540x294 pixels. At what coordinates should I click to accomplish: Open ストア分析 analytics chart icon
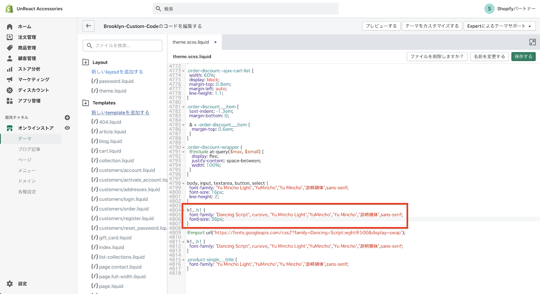(x=10, y=69)
